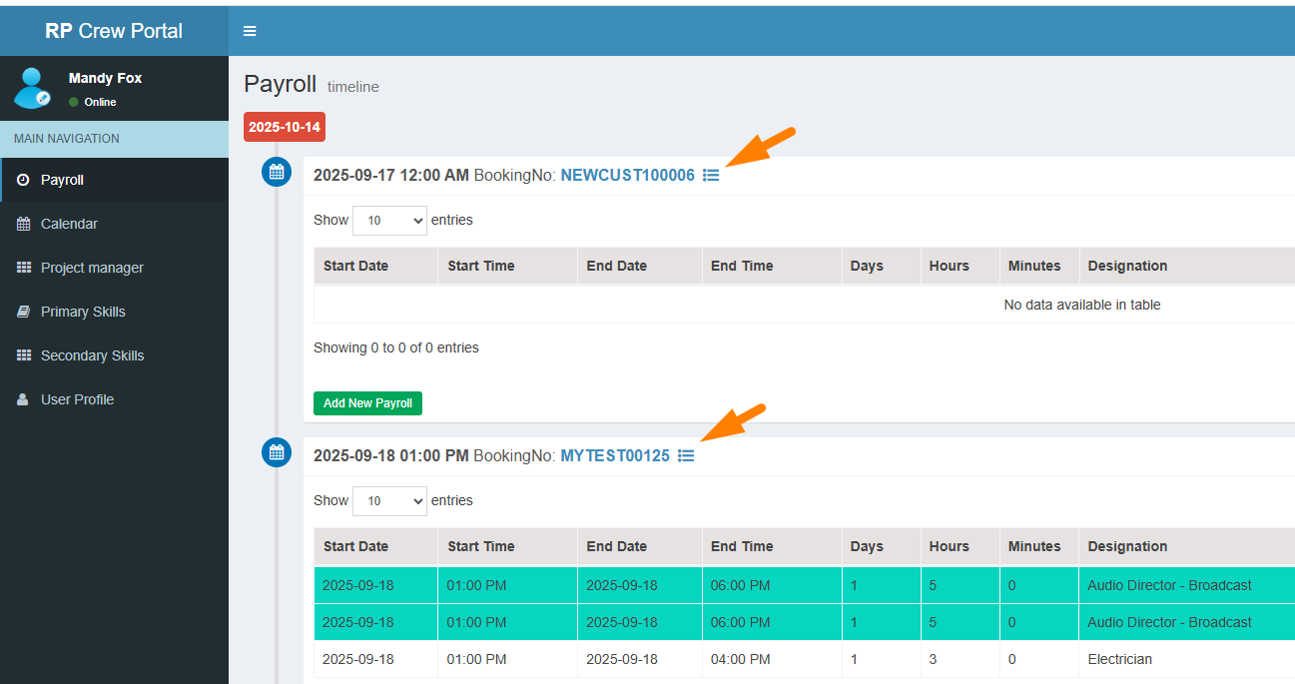Sort first table by Start Time
Image resolution: width=1295 pixels, height=684 pixels.
pos(507,266)
